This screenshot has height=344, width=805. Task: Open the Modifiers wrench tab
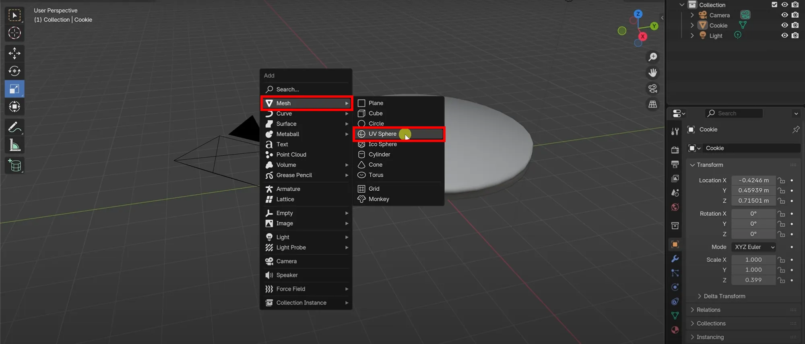click(x=675, y=259)
